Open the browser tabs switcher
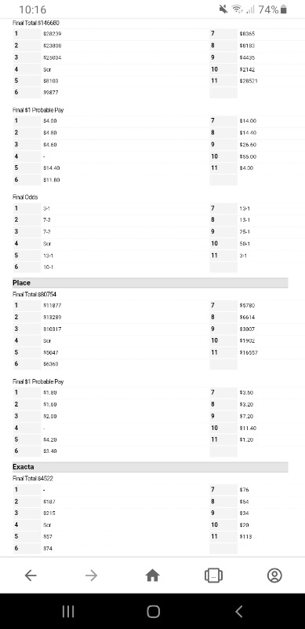The height and width of the screenshot is (629, 305). point(213,576)
